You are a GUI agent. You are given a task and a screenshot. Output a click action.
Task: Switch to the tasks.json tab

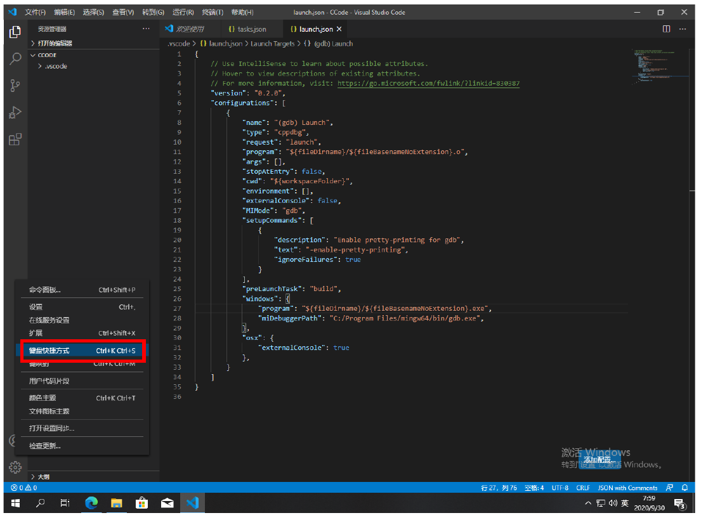point(251,29)
